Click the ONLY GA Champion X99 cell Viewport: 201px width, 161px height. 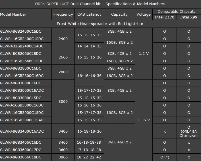coord(189,131)
